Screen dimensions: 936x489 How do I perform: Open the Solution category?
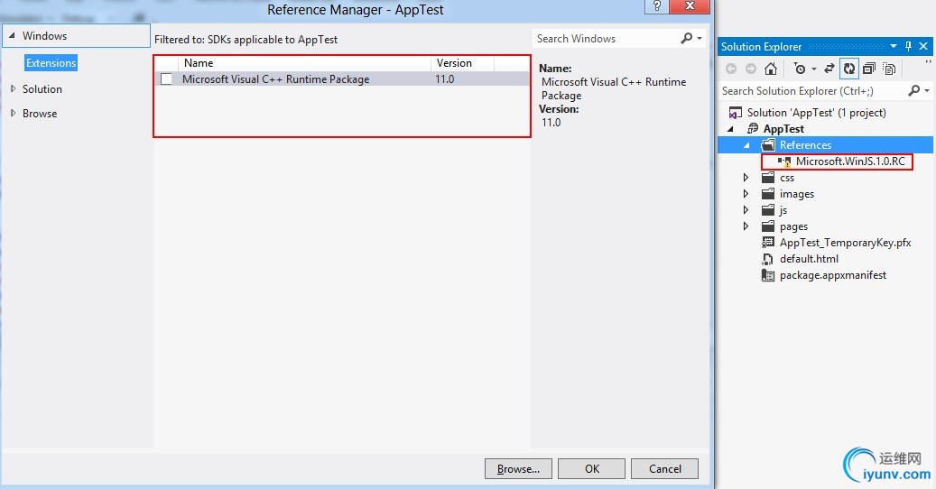[x=42, y=88]
